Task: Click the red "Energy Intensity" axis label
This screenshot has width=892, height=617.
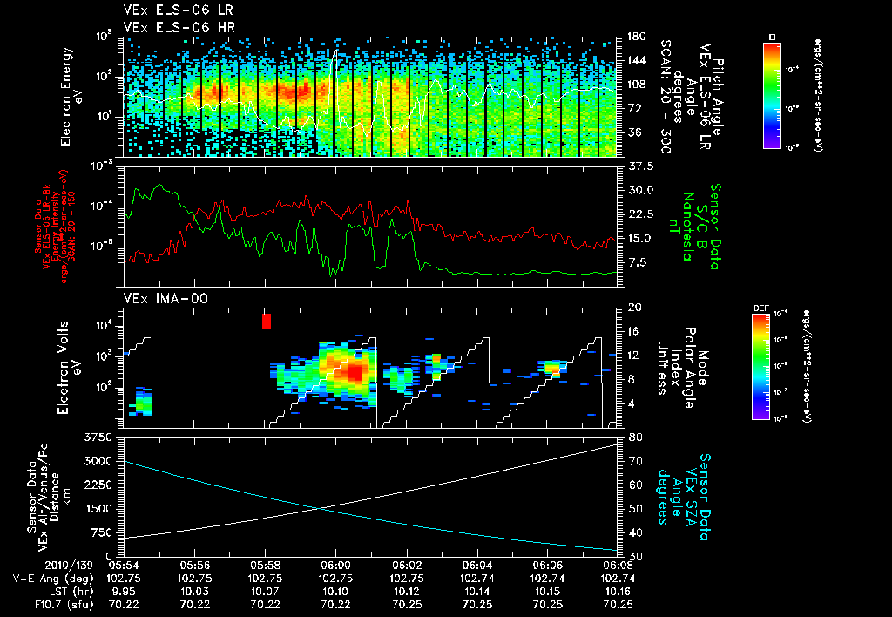Action: tap(55, 227)
